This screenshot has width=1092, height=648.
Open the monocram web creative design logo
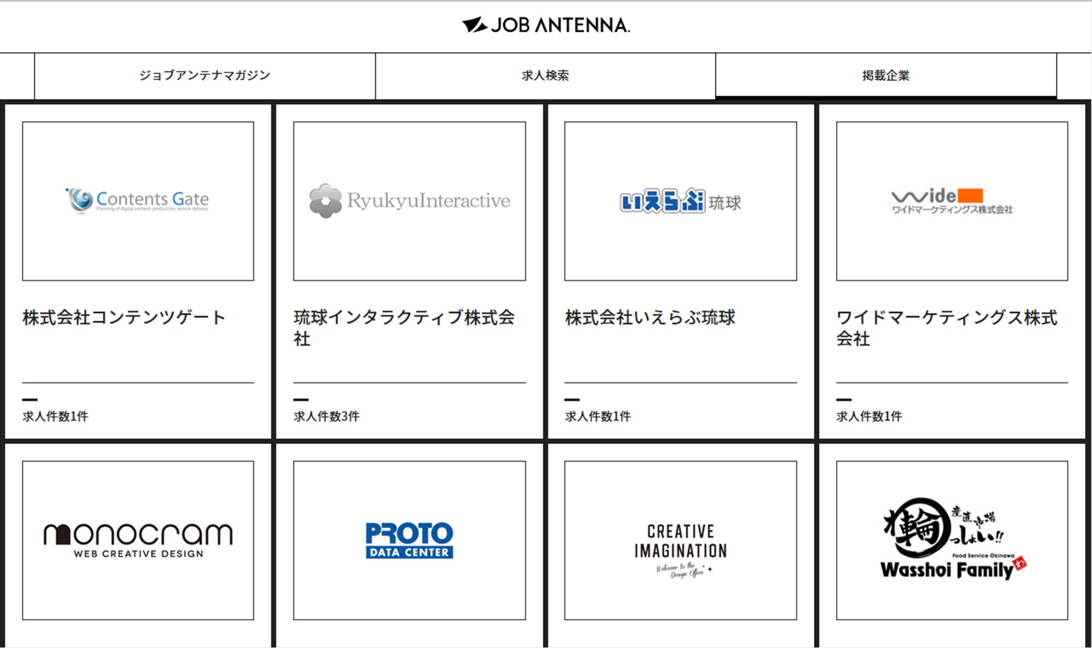(137, 540)
